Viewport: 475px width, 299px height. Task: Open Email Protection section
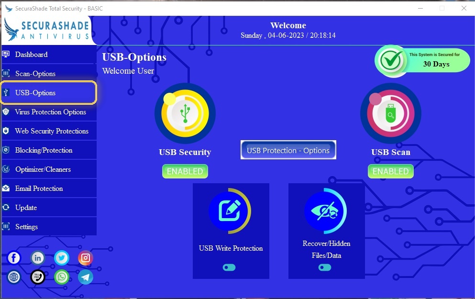tap(49, 188)
